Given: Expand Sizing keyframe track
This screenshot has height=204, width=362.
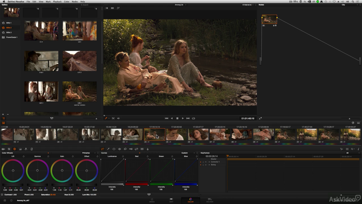Looking at the screenshot, I should [209, 165].
